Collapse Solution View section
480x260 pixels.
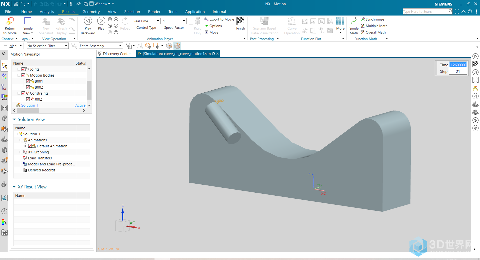click(14, 119)
